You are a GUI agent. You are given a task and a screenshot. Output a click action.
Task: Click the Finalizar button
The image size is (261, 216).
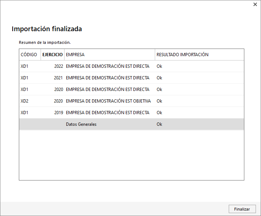242,209
